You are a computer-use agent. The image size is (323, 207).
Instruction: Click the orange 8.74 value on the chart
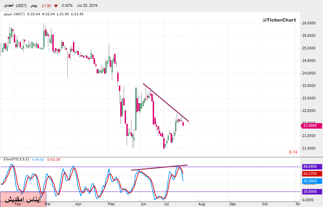pyautogui.click(x=293, y=152)
